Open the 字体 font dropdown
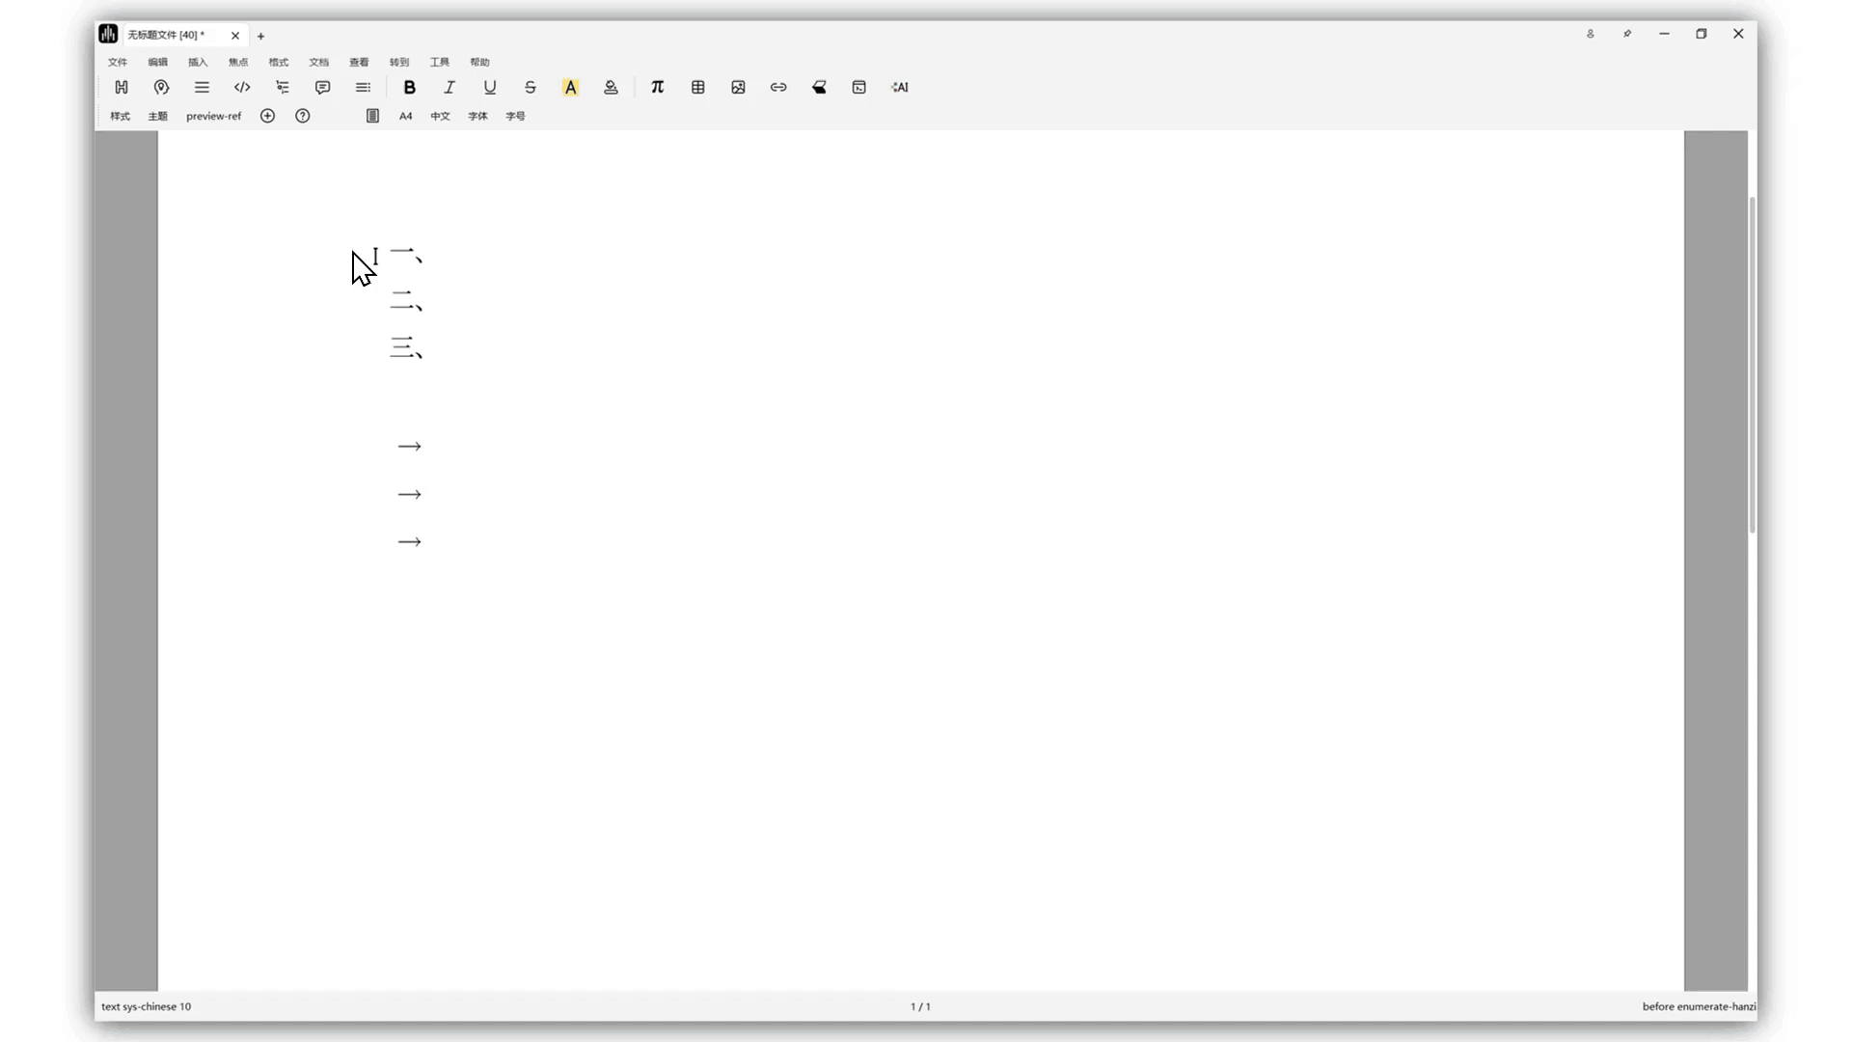 point(477,116)
